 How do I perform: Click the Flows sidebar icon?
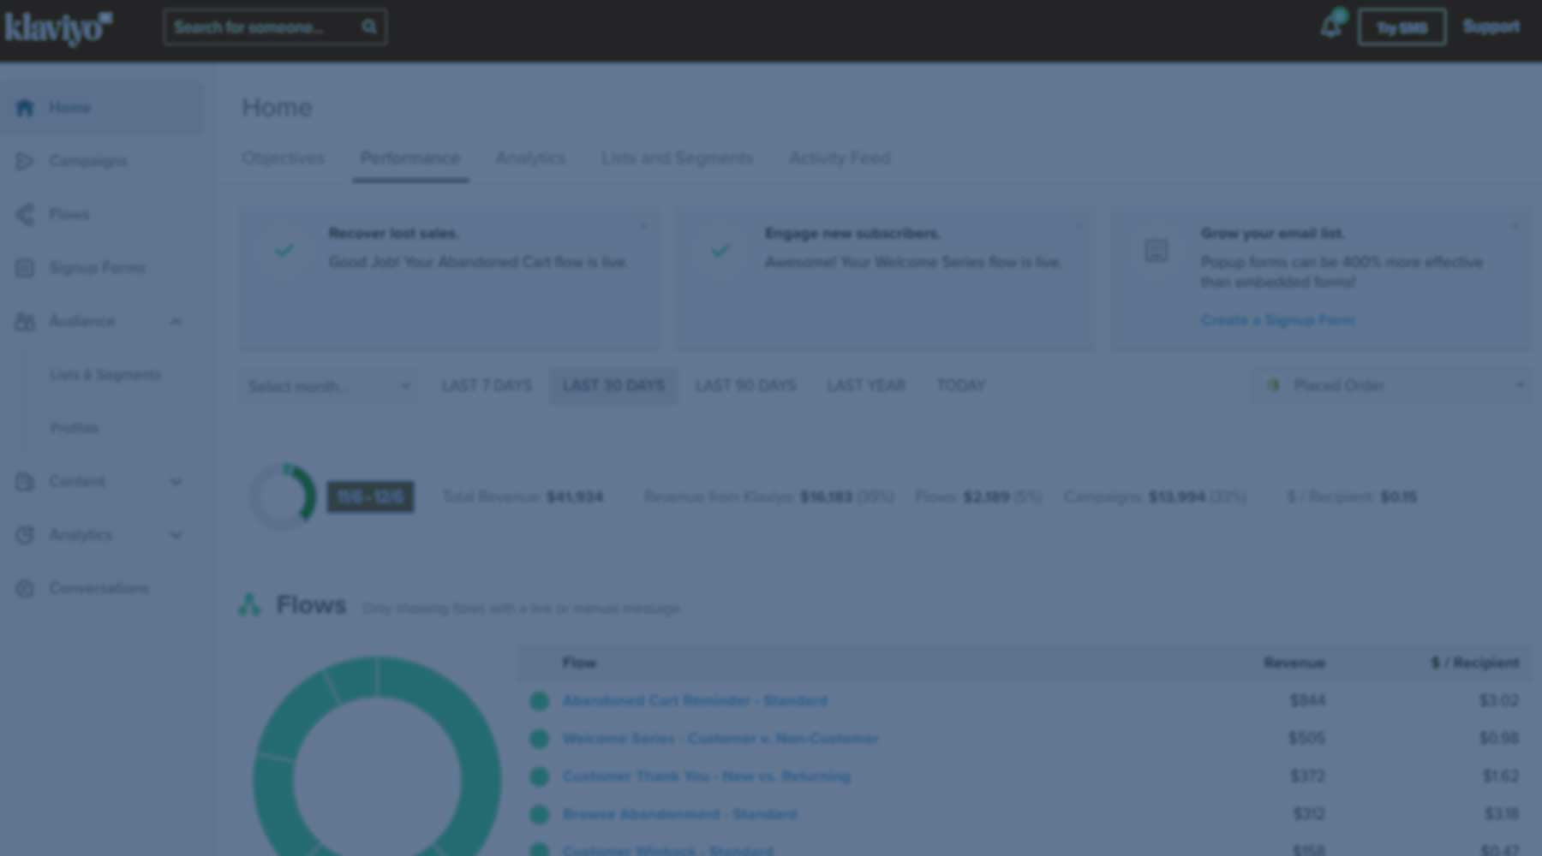point(25,214)
